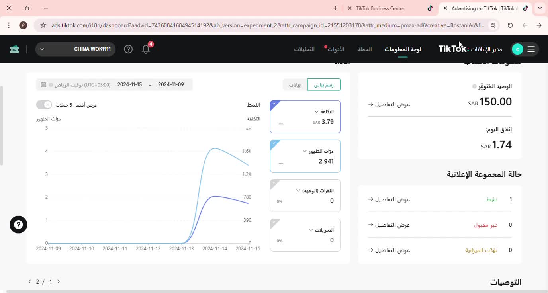
Task: Bookmark this page with the star icon
Action: click(43, 25)
